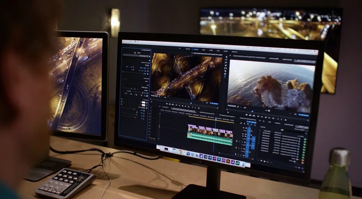Open Adobe Lightroom (Lr) in the dock
The height and width of the screenshot is (199, 362).
click(206, 157)
